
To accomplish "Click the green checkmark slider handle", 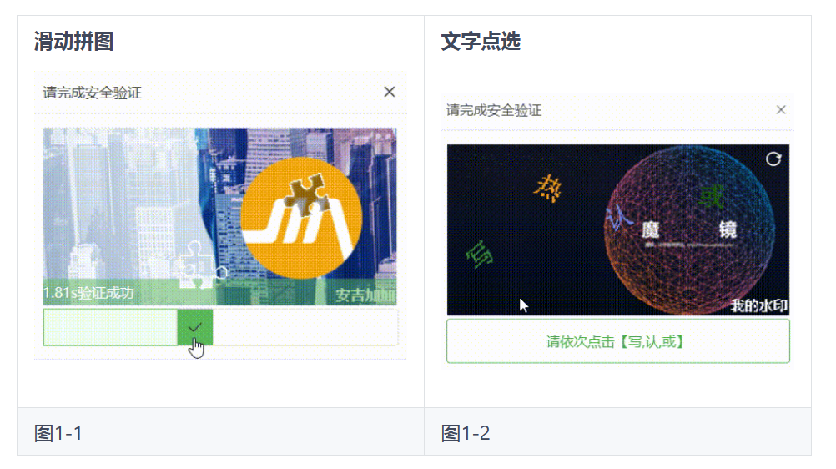I will coord(195,327).
